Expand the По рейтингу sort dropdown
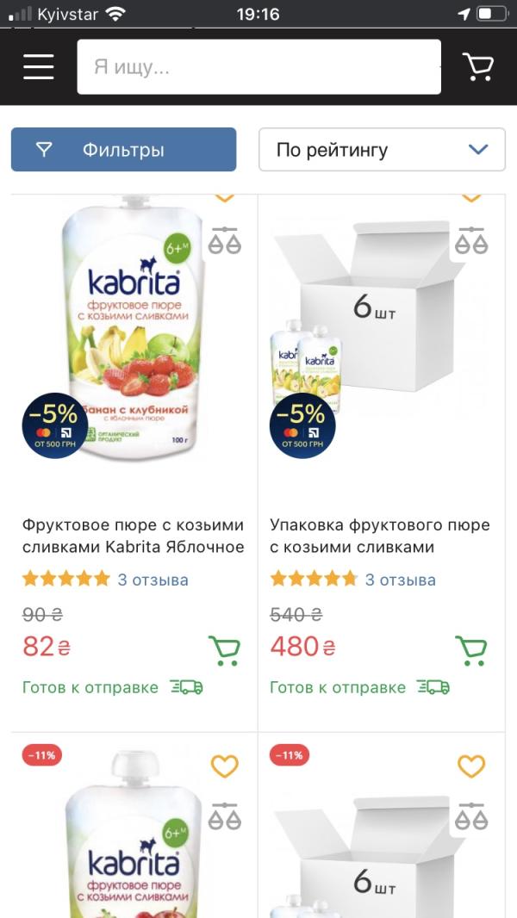 382,149
